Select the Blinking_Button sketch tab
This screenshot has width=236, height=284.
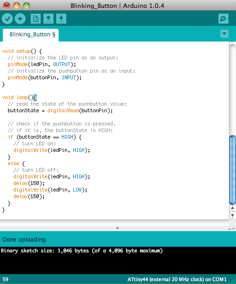tap(31, 35)
